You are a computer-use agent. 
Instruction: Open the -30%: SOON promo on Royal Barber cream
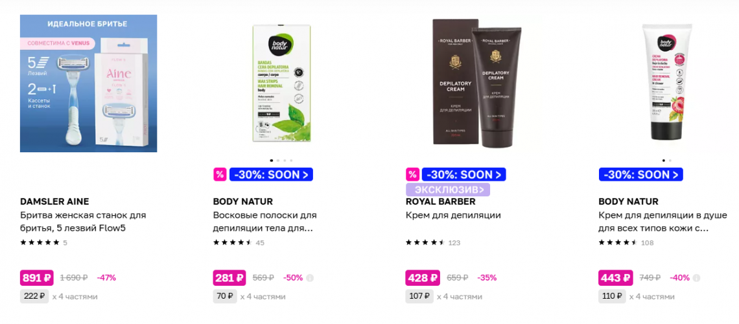pos(463,175)
